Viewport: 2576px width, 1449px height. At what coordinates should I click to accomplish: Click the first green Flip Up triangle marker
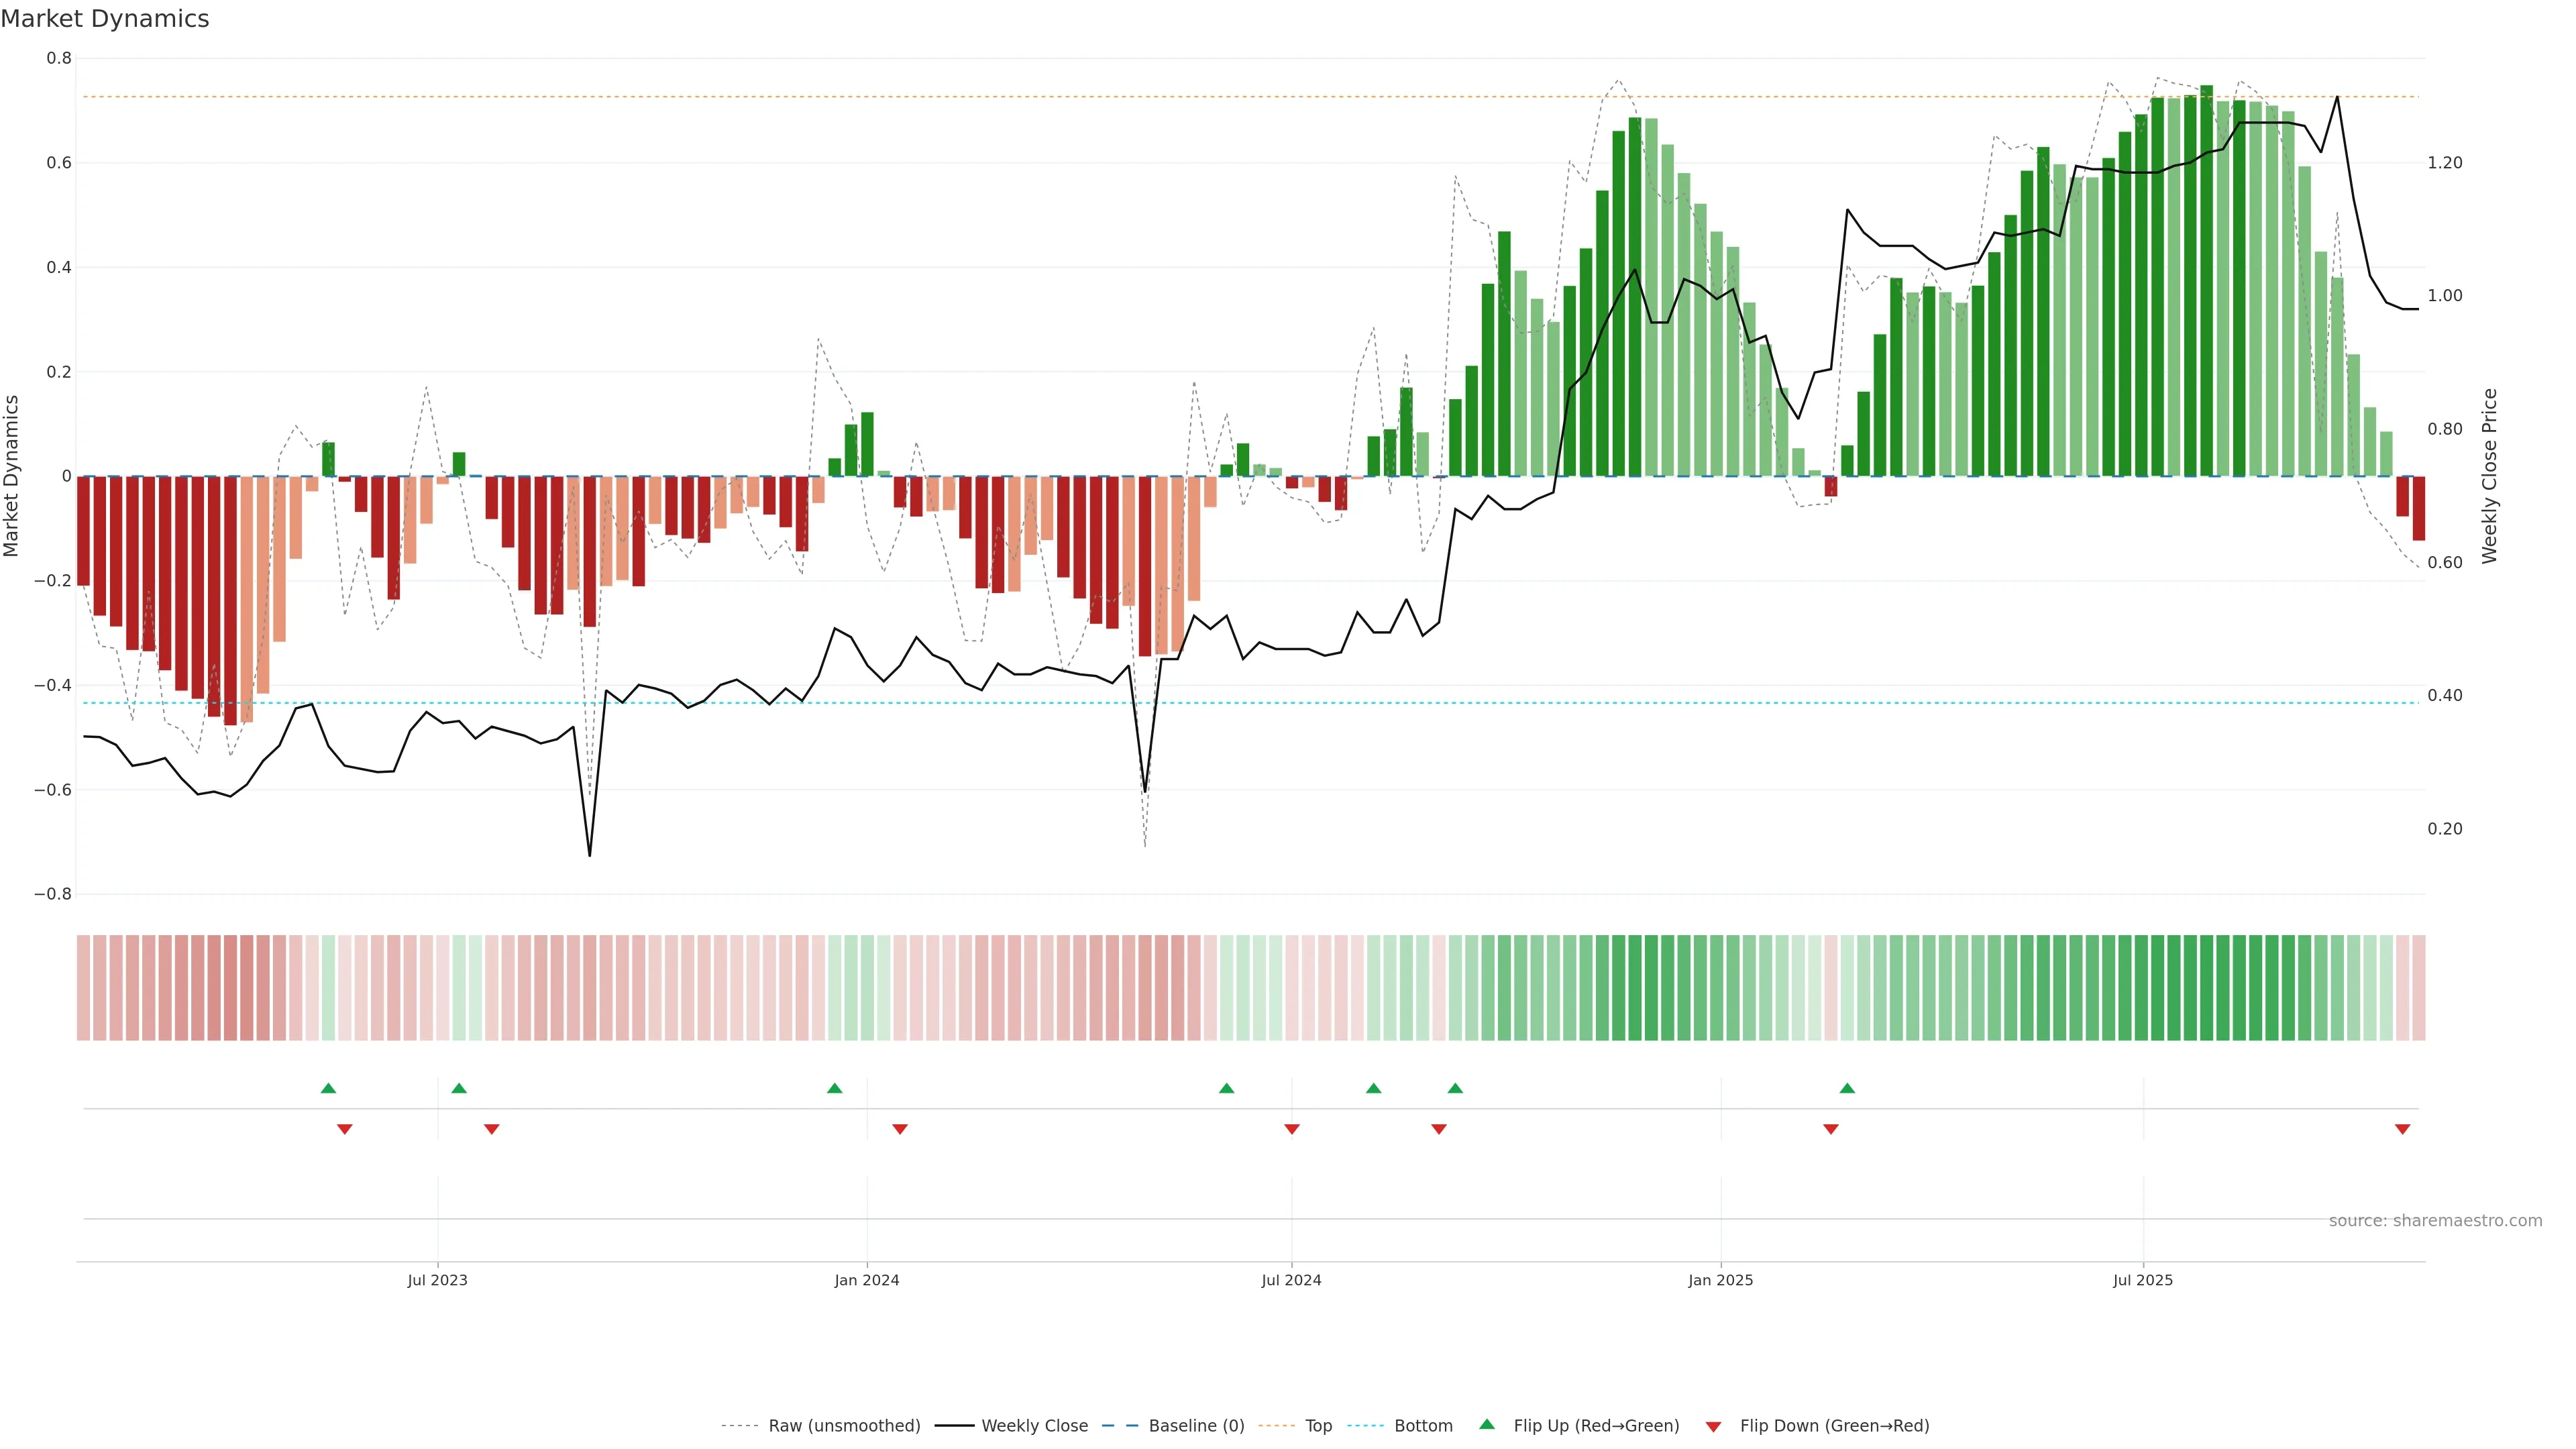click(x=328, y=1088)
